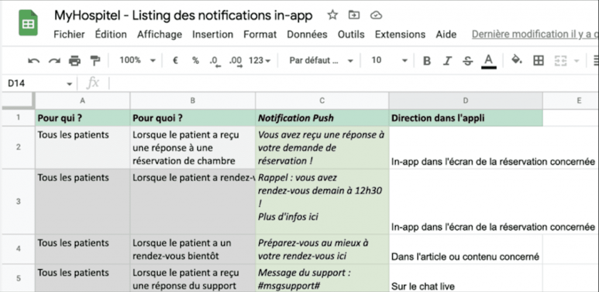The image size is (599, 292).
Task: Open the borders tool in the toolbar
Action: point(538,60)
